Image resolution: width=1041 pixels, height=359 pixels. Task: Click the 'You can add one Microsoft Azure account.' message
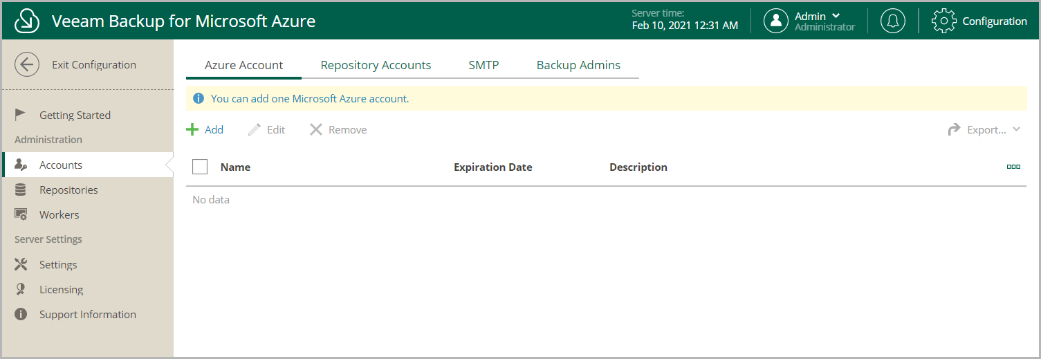tap(310, 98)
